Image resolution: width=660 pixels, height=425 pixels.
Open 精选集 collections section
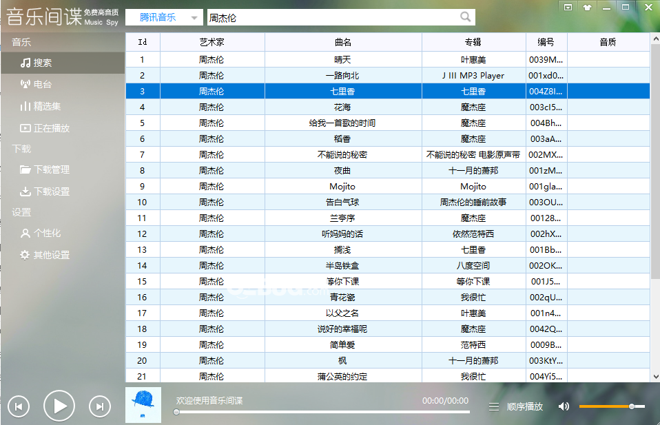point(41,107)
